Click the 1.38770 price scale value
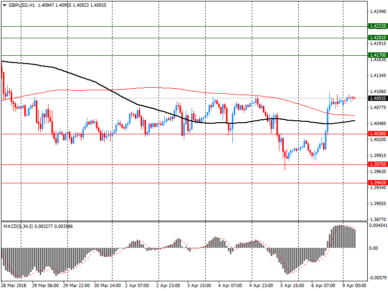This screenshot has height=291, width=388. pos(378,220)
